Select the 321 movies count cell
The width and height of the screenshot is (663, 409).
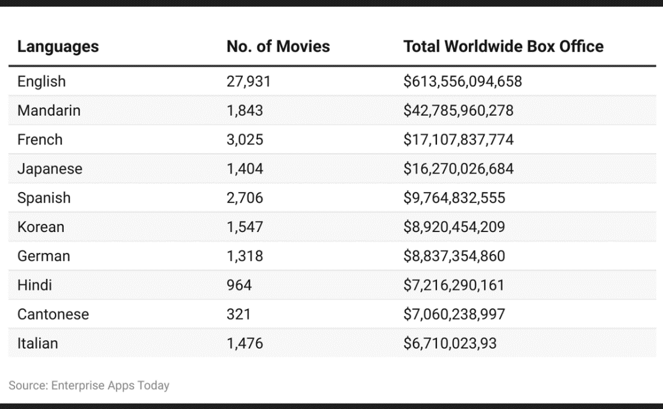point(239,314)
